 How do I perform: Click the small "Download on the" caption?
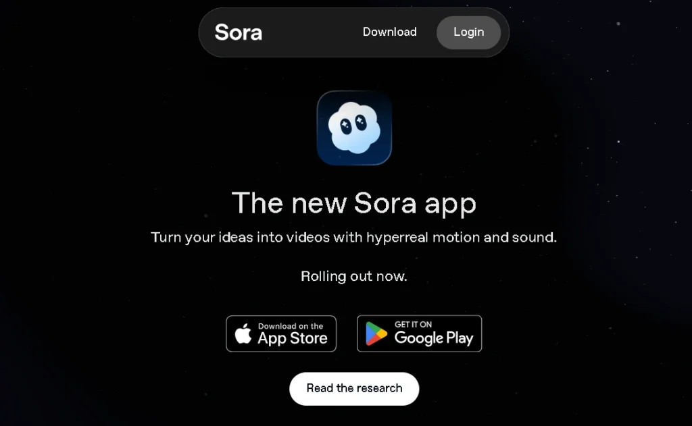[291, 326]
